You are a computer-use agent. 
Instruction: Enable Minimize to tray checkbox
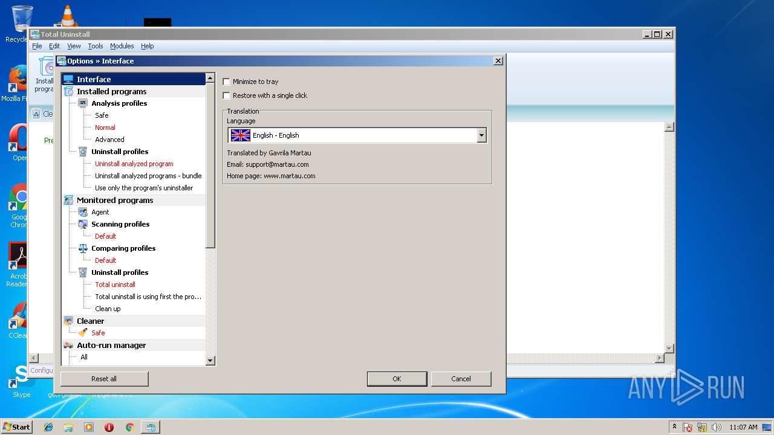pos(227,82)
